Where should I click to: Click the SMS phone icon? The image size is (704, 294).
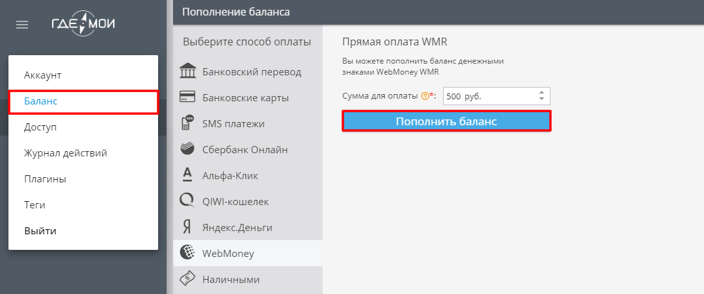pos(187,123)
